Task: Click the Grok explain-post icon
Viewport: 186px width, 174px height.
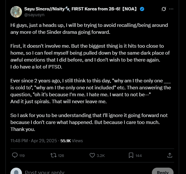Action: [164, 9]
